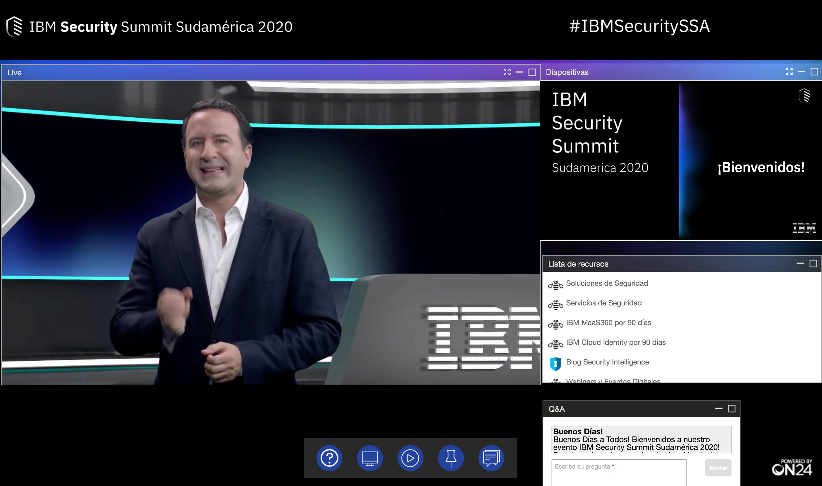Minimize the Lista de recursos panel
Screen dimensions: 822x486
point(800,263)
